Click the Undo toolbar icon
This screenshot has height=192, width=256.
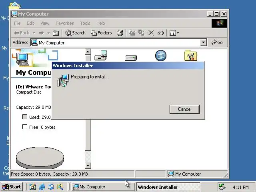[160, 33]
